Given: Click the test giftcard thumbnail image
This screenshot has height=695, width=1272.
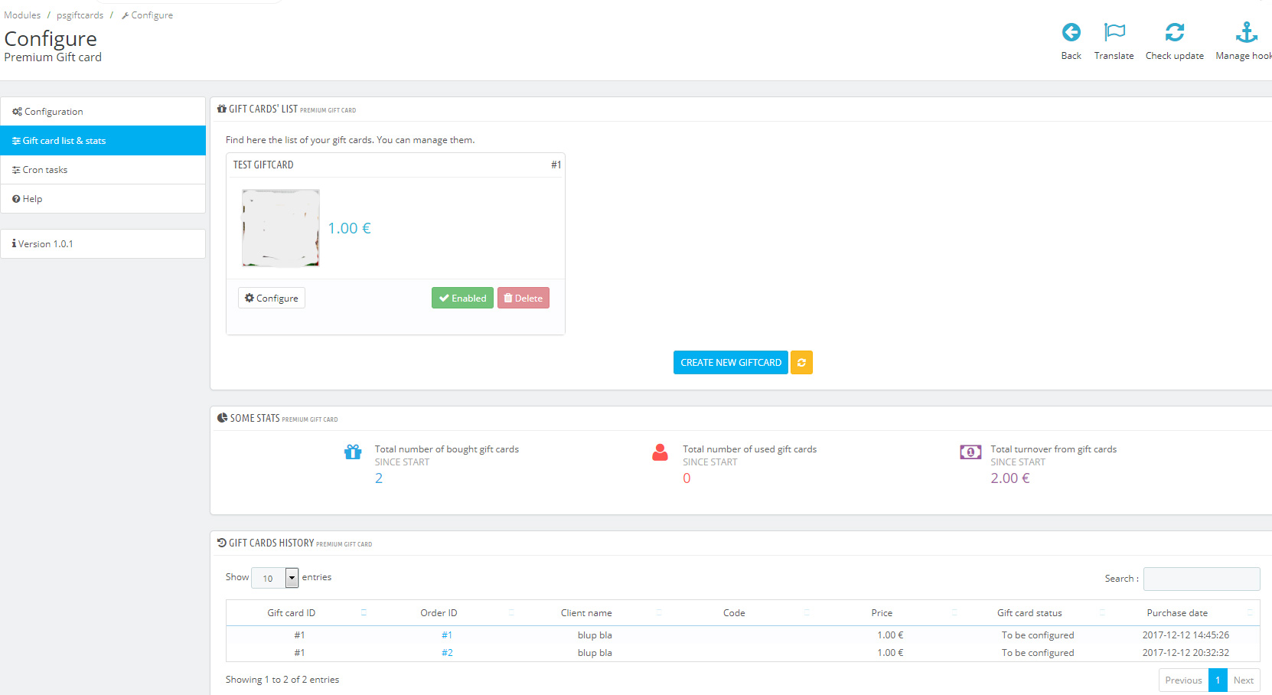Looking at the screenshot, I should (281, 228).
